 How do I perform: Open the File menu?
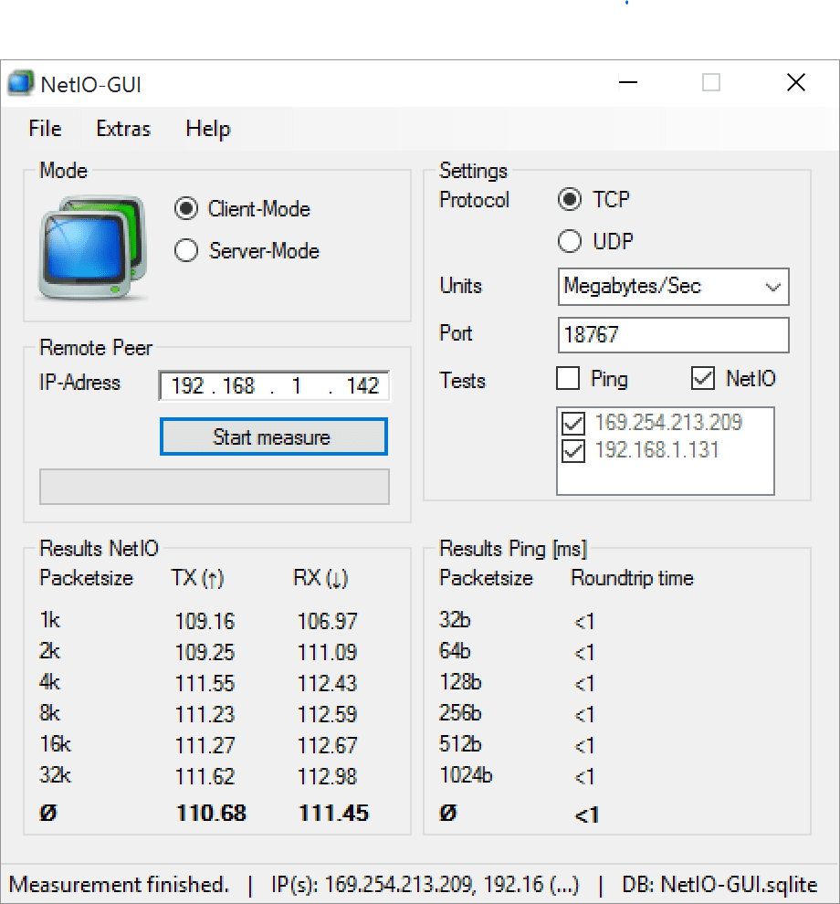click(45, 129)
